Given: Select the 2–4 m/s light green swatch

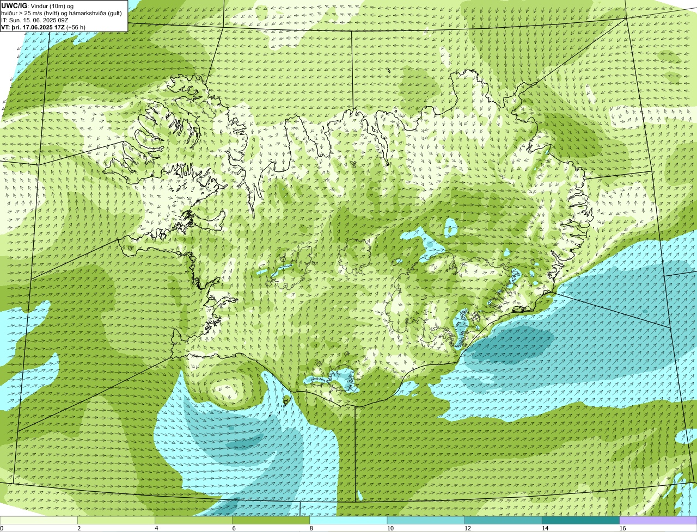Looking at the screenshot, I should pyautogui.click(x=116, y=521).
